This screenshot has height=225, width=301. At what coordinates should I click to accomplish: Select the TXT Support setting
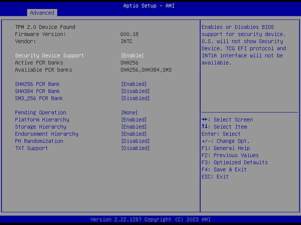click(31, 148)
